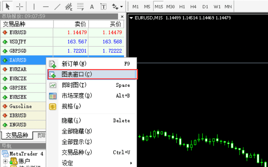Click the 卖价 column header

pos(71,24)
